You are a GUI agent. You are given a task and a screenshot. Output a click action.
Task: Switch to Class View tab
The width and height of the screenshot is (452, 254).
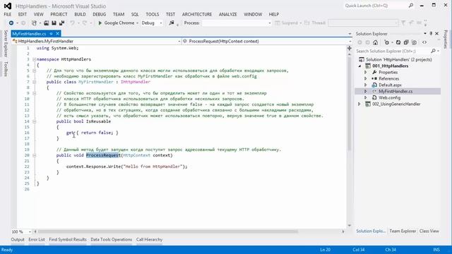429,231
